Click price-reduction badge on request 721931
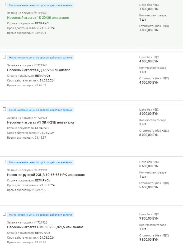This screenshot has width=183, height=251. [x=40, y=162]
